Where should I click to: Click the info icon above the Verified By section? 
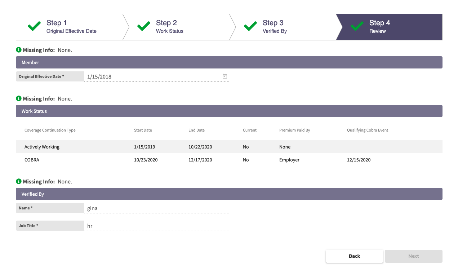(18, 181)
